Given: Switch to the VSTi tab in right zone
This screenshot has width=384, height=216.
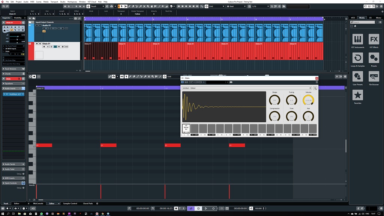Looking at the screenshot, I should pos(353,18).
